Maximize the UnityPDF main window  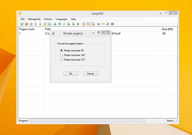coord(166,13)
